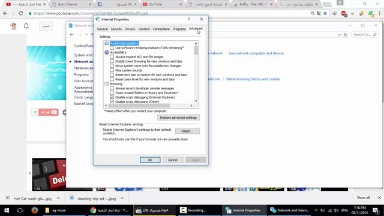Open the Action Center notification icon
Screen dimensions: 384x216
point(376,210)
